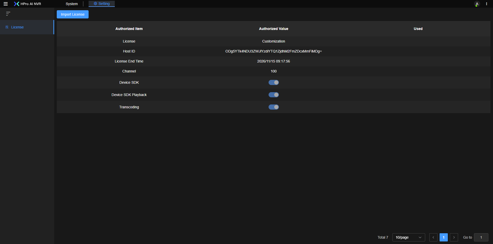Switch to the Setting tab

point(102,4)
